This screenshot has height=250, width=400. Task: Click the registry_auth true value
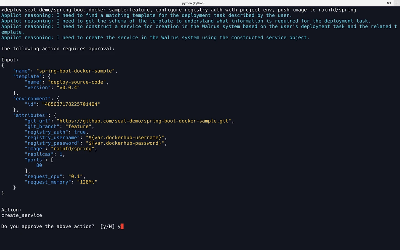click(80, 132)
